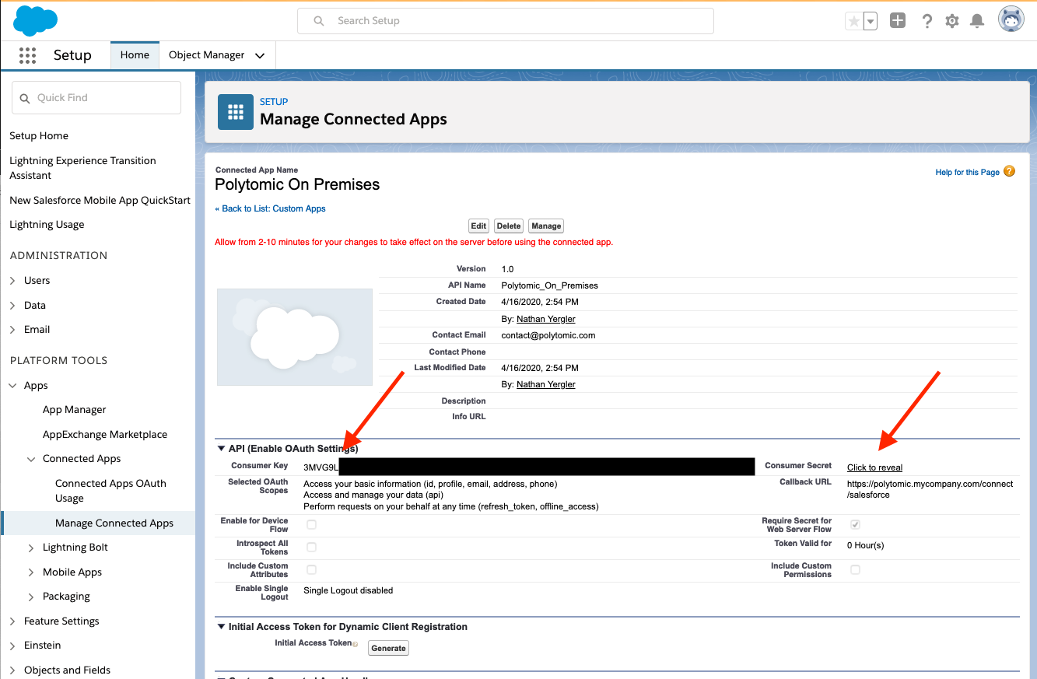The width and height of the screenshot is (1037, 679).
Task: Click the Salesforce cloud logo
Action: coord(36,21)
